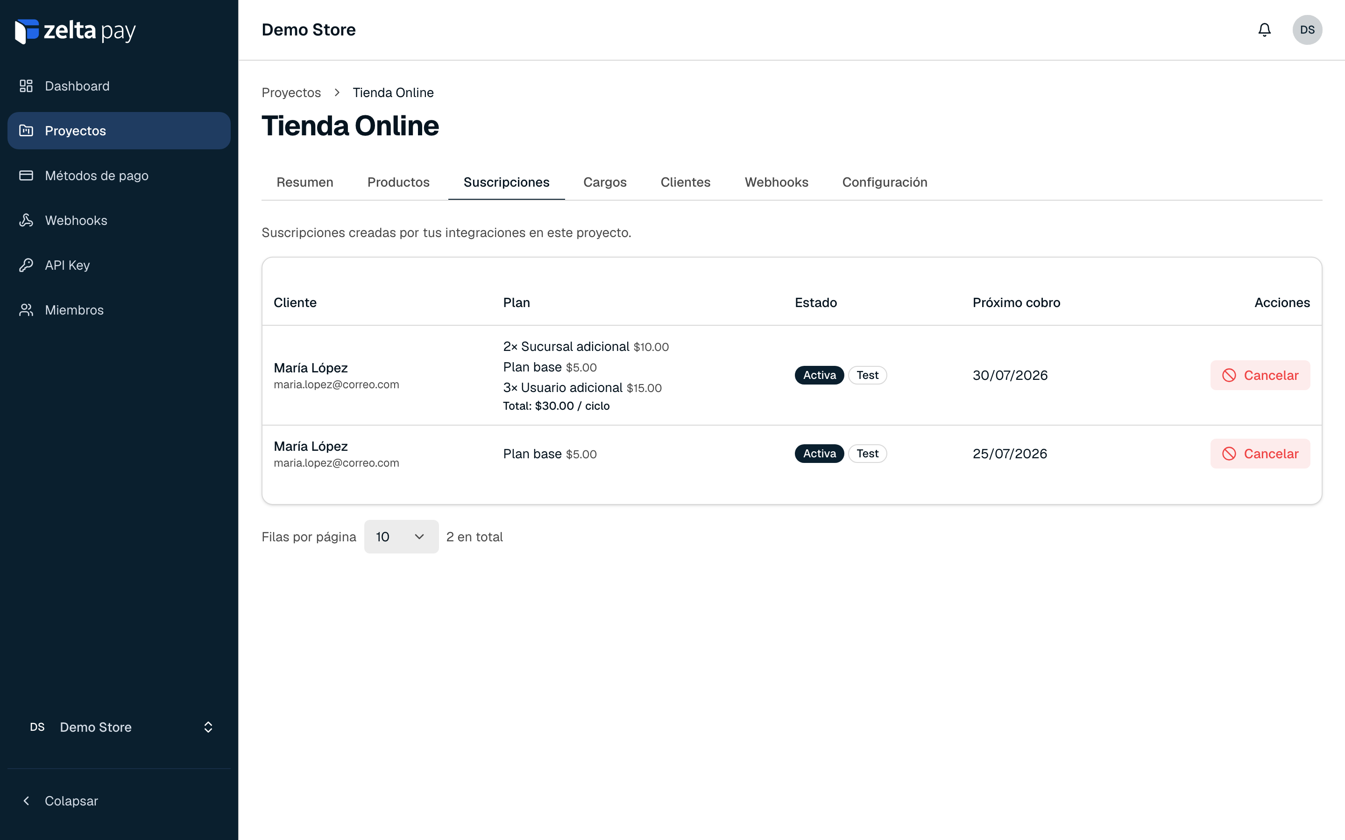Click the cancel icon for 30/07/2026 subscription

coord(1229,376)
